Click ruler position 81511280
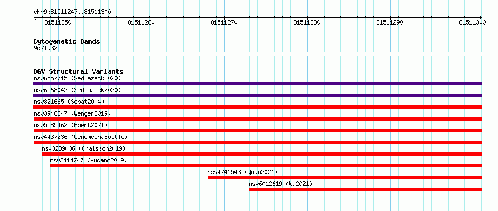 [307, 22]
